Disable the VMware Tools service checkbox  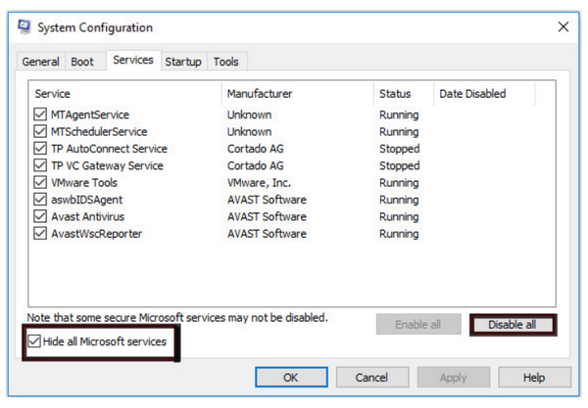[x=40, y=183]
